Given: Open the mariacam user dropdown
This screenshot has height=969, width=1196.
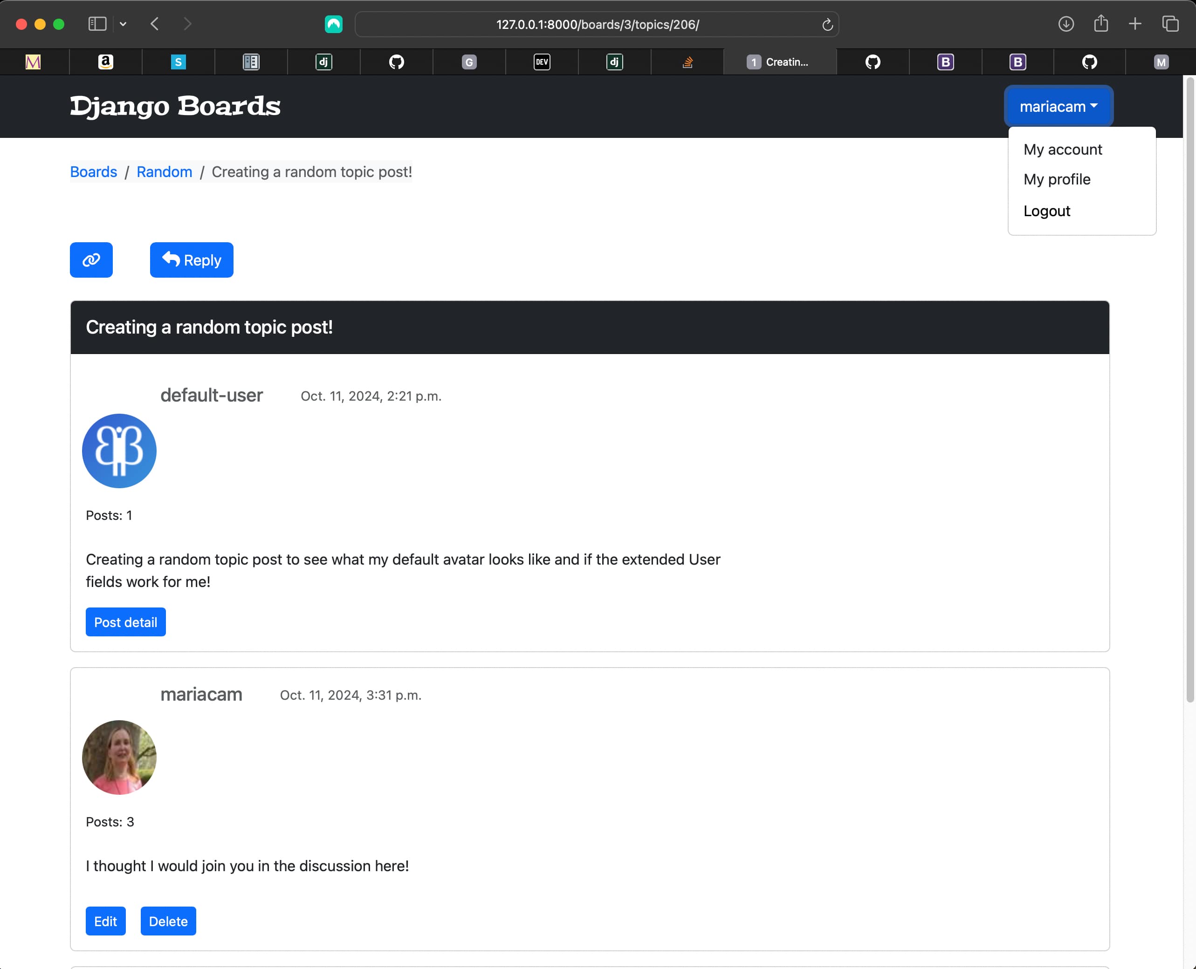Looking at the screenshot, I should coord(1058,106).
